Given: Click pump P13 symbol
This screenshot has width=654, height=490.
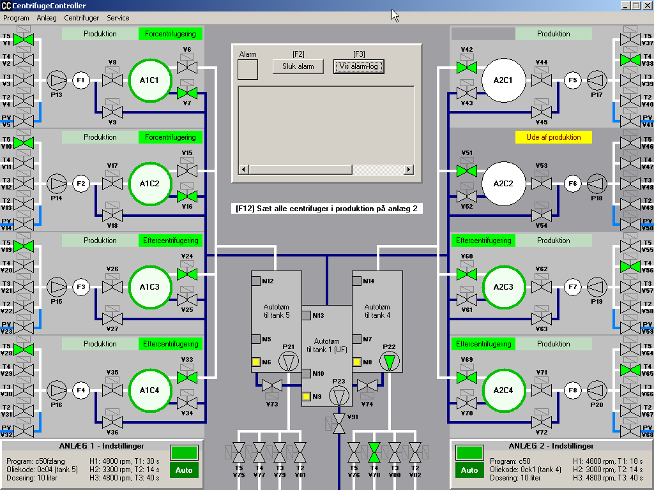Looking at the screenshot, I should pos(57,80).
